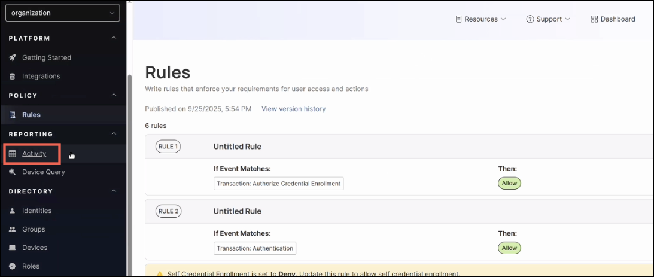Open the organization dropdown selector

click(x=62, y=13)
